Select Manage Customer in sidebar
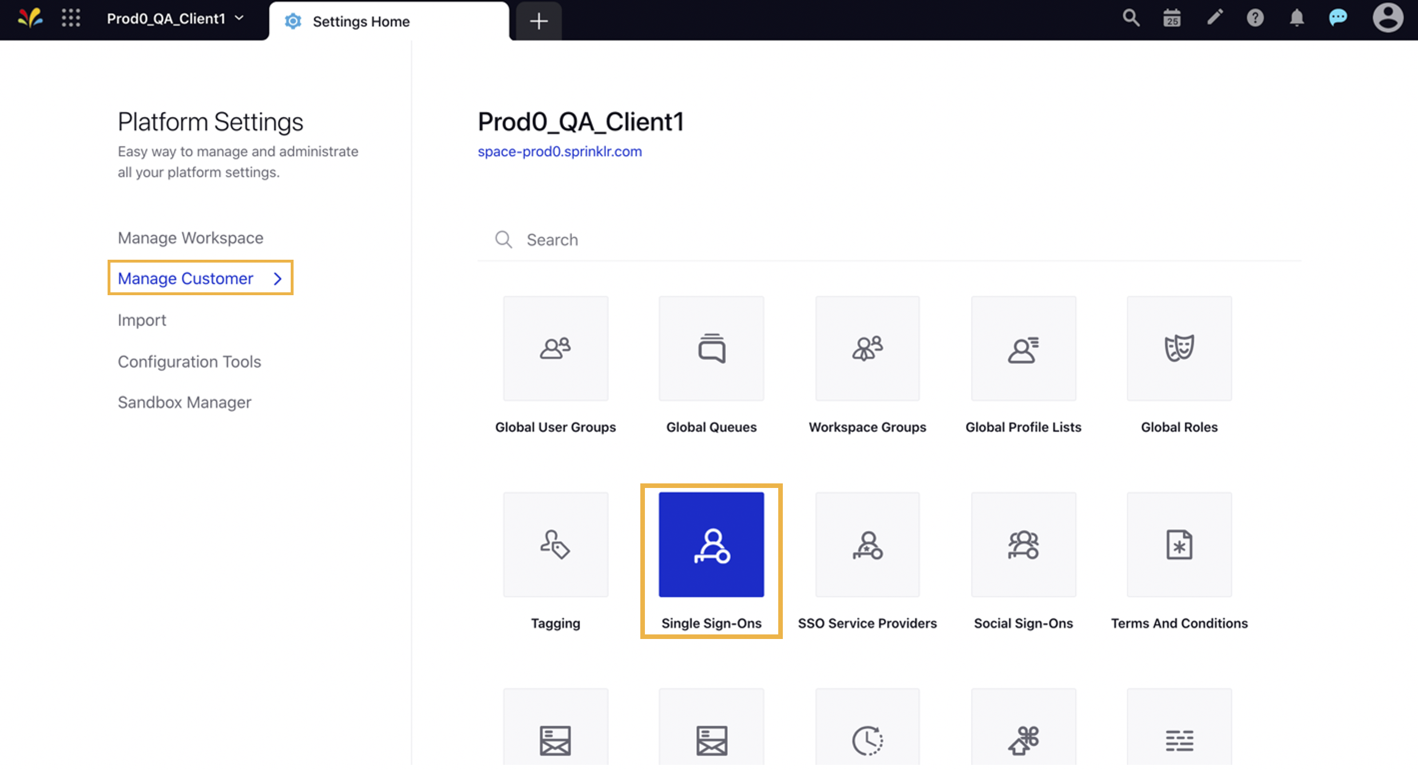This screenshot has width=1418, height=770. 185,279
